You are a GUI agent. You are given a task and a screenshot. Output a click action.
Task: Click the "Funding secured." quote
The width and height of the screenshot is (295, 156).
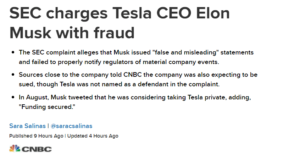point(47,106)
